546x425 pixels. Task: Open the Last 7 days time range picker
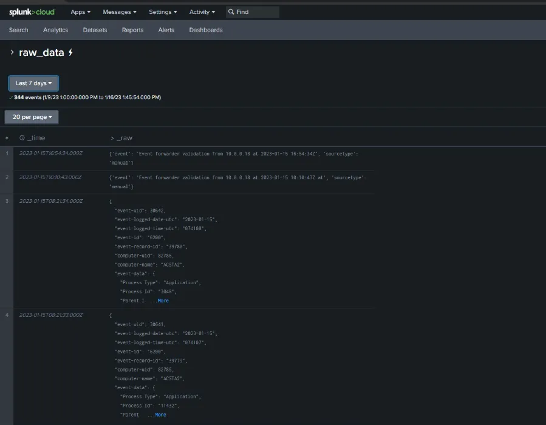[33, 83]
